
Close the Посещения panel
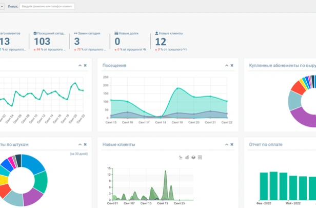click(232, 66)
